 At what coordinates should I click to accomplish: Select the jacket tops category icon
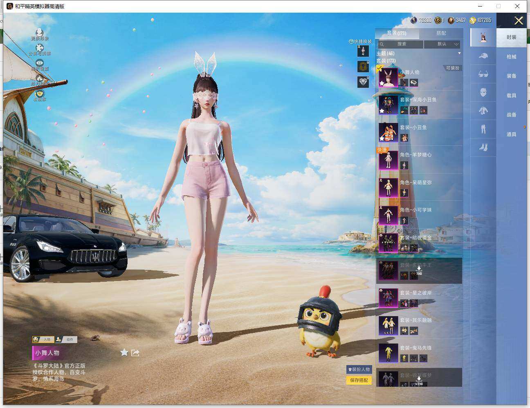[483, 111]
